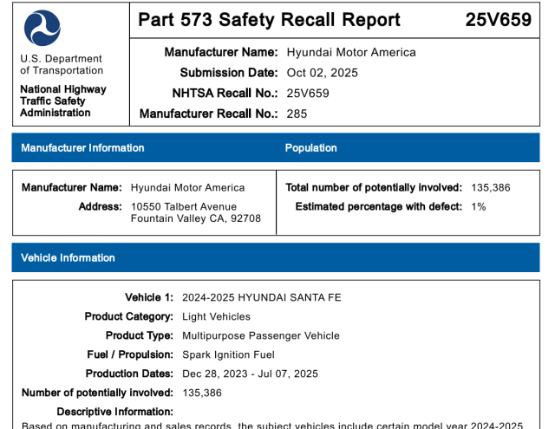The width and height of the screenshot is (555, 429).
Task: Click Fountain Valley CA, 92708 text
Action: [x=195, y=219]
